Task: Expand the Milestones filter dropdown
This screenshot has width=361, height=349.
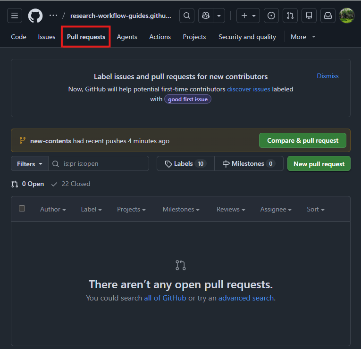Action: click(x=181, y=209)
